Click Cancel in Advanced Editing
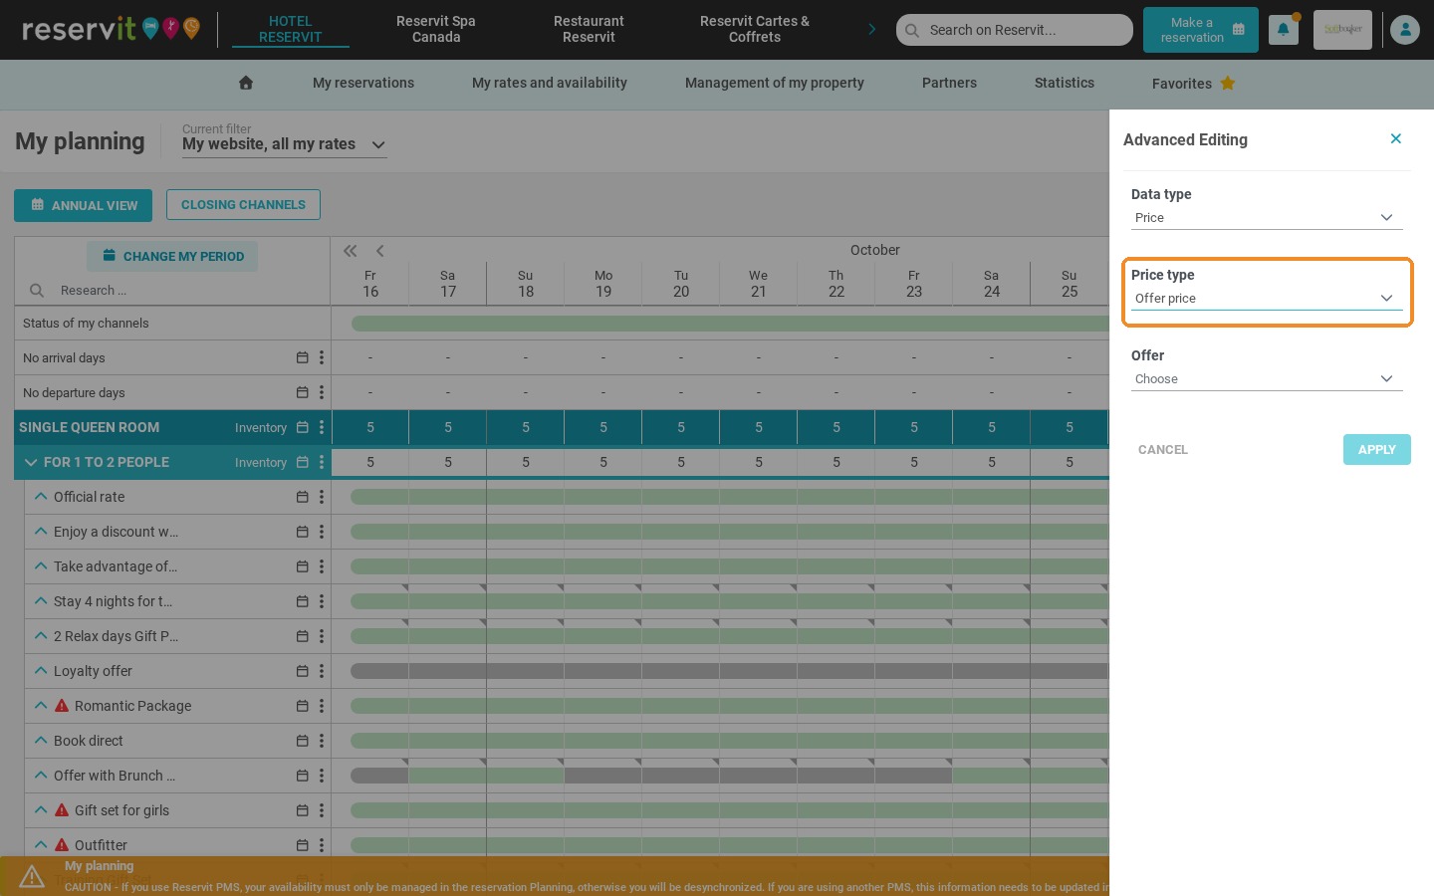Screen dimensions: 1434x896 [x=1163, y=450]
